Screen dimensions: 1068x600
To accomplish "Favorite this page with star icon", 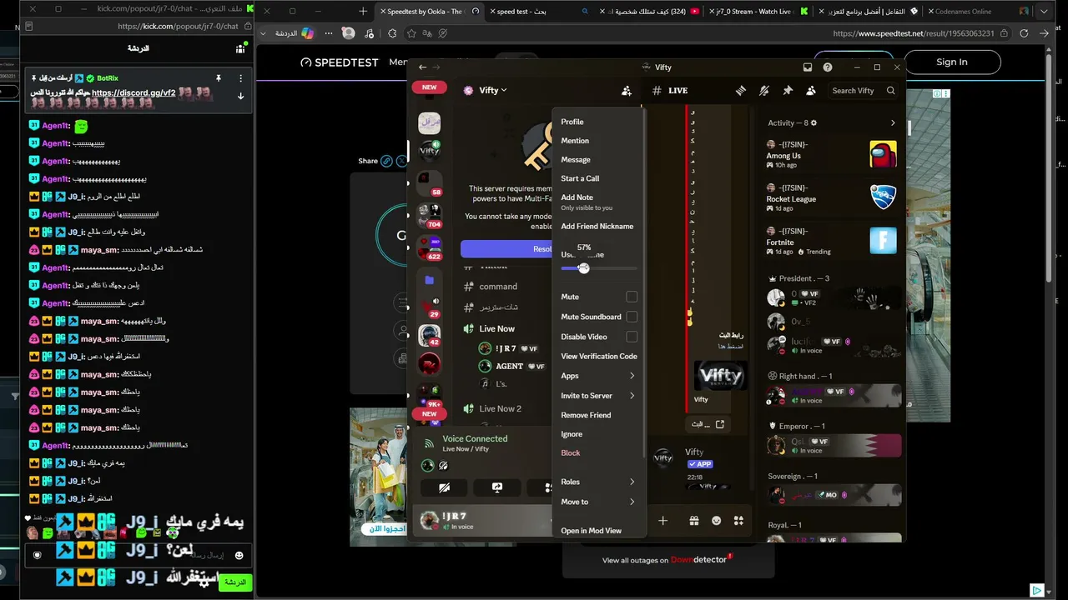I will coord(411,33).
